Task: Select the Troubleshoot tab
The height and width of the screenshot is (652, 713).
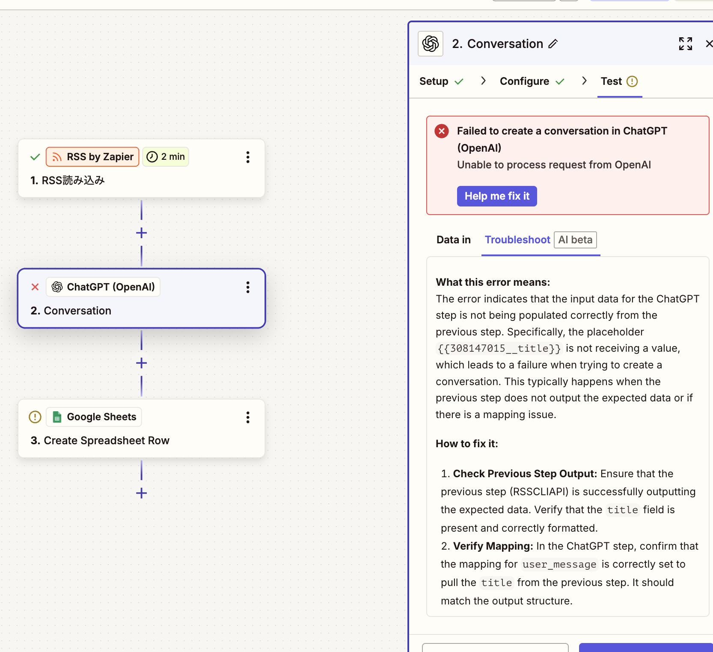Action: pos(517,240)
